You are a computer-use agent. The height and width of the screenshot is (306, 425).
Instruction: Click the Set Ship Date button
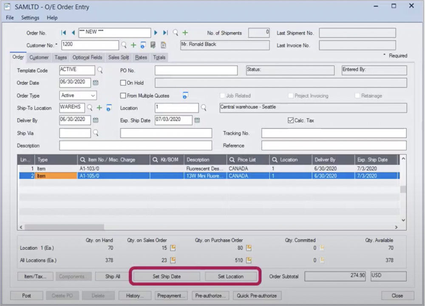point(167,277)
